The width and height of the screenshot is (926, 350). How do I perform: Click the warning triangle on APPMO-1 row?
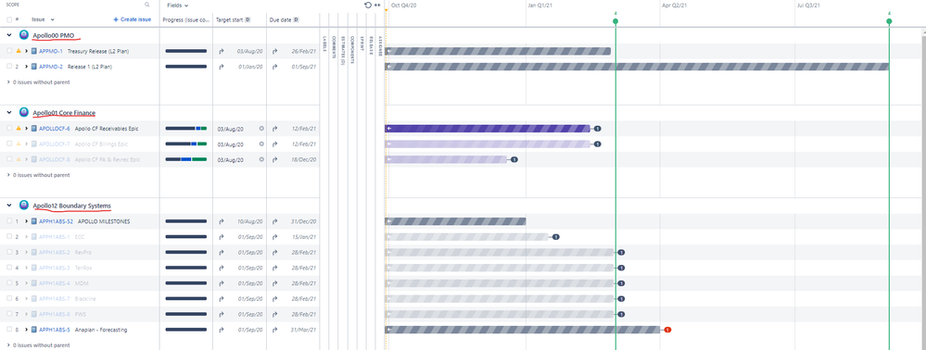[x=19, y=51]
